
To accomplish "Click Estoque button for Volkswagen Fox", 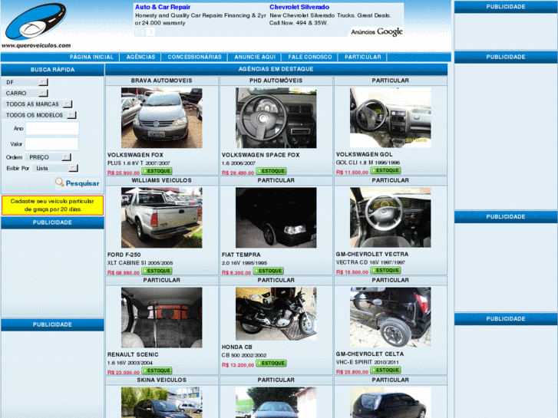I will pos(157,171).
